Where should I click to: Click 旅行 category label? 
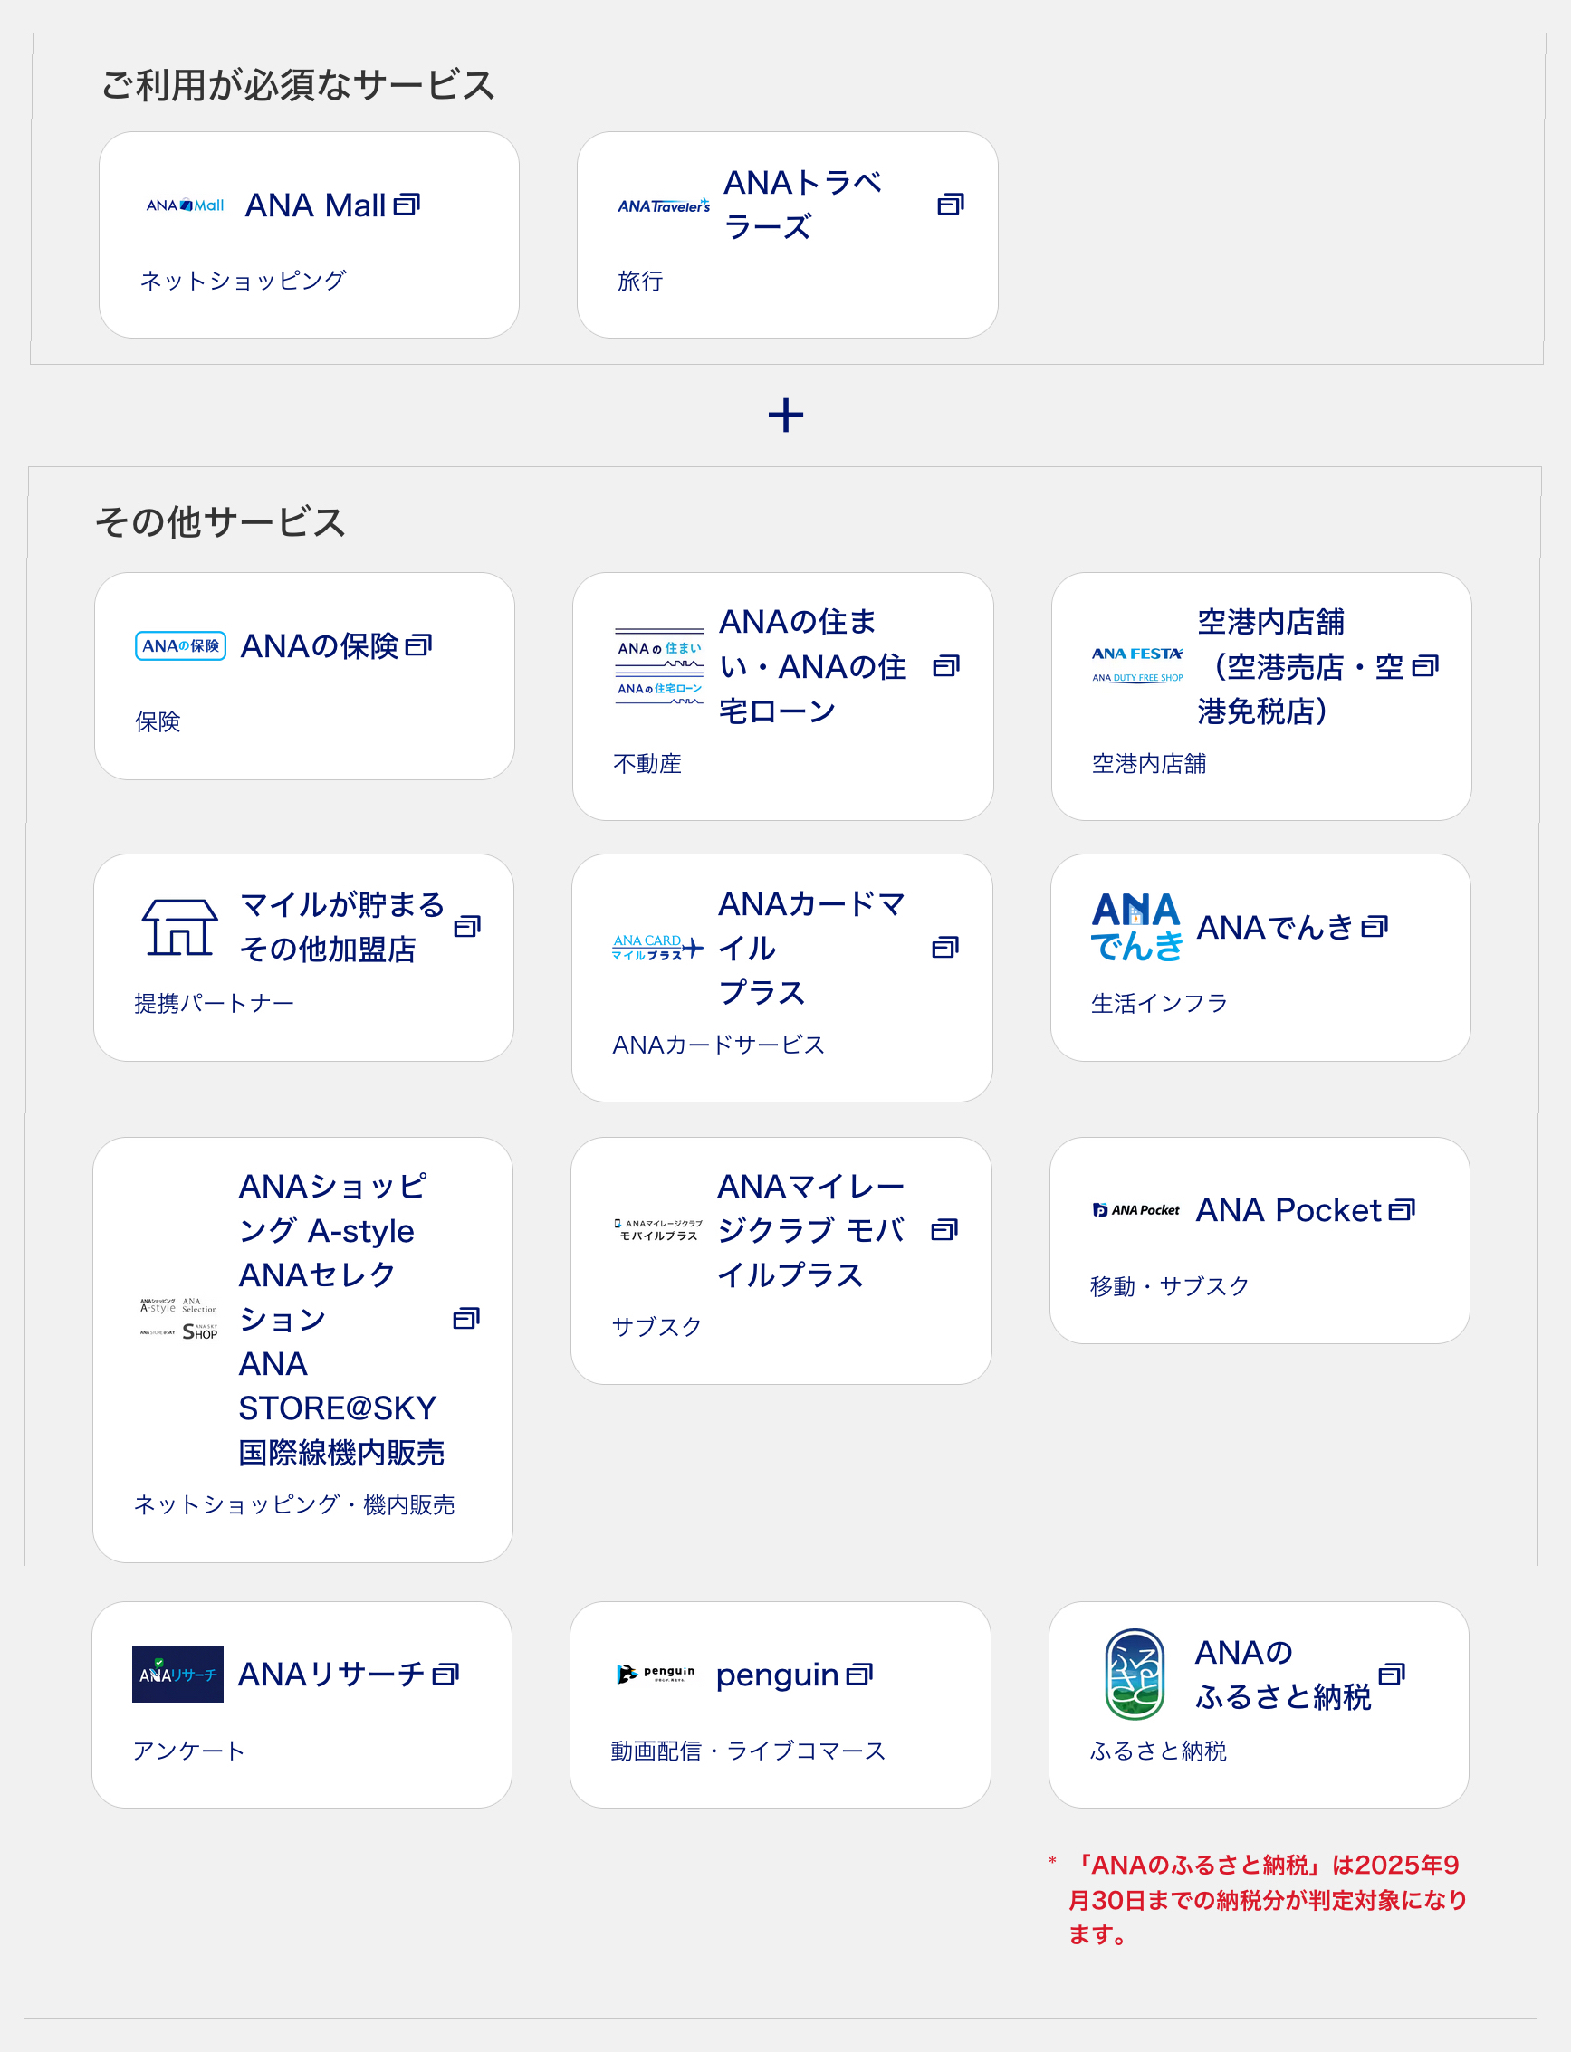(x=640, y=281)
